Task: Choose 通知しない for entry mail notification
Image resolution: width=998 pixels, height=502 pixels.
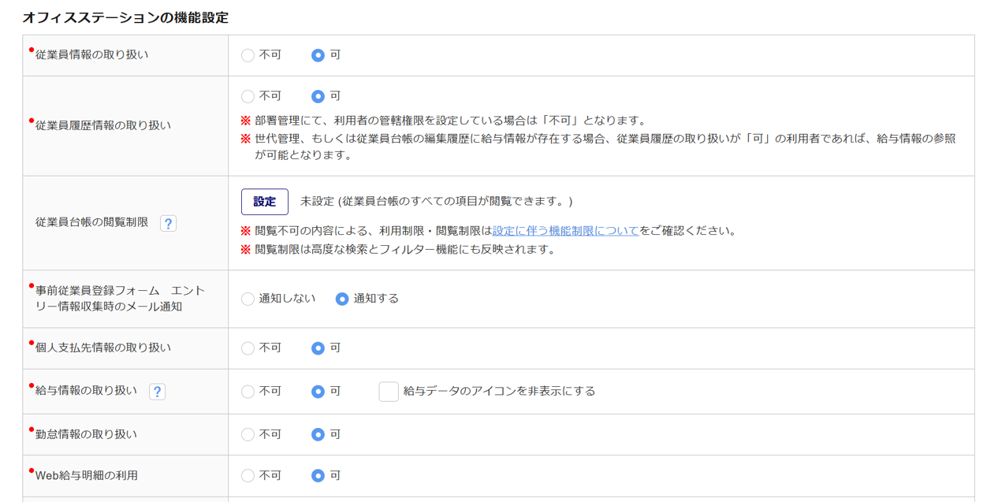Action: [x=248, y=299]
